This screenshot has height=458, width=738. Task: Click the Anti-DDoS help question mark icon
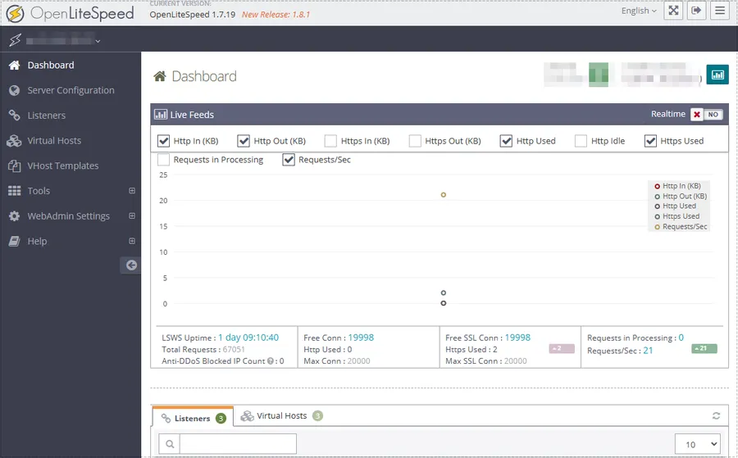270,361
